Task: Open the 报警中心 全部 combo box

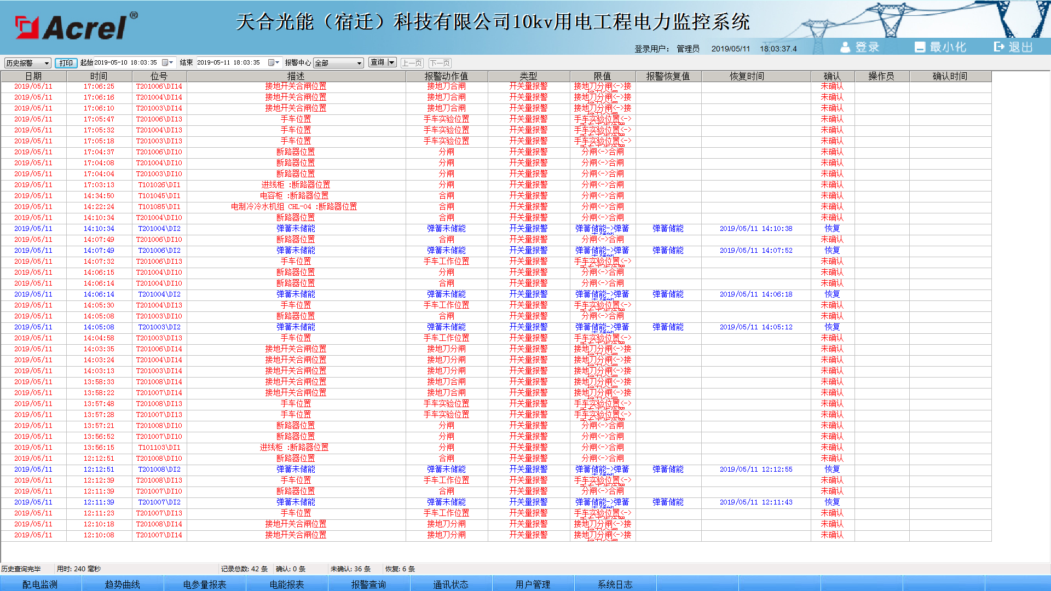Action: point(338,63)
